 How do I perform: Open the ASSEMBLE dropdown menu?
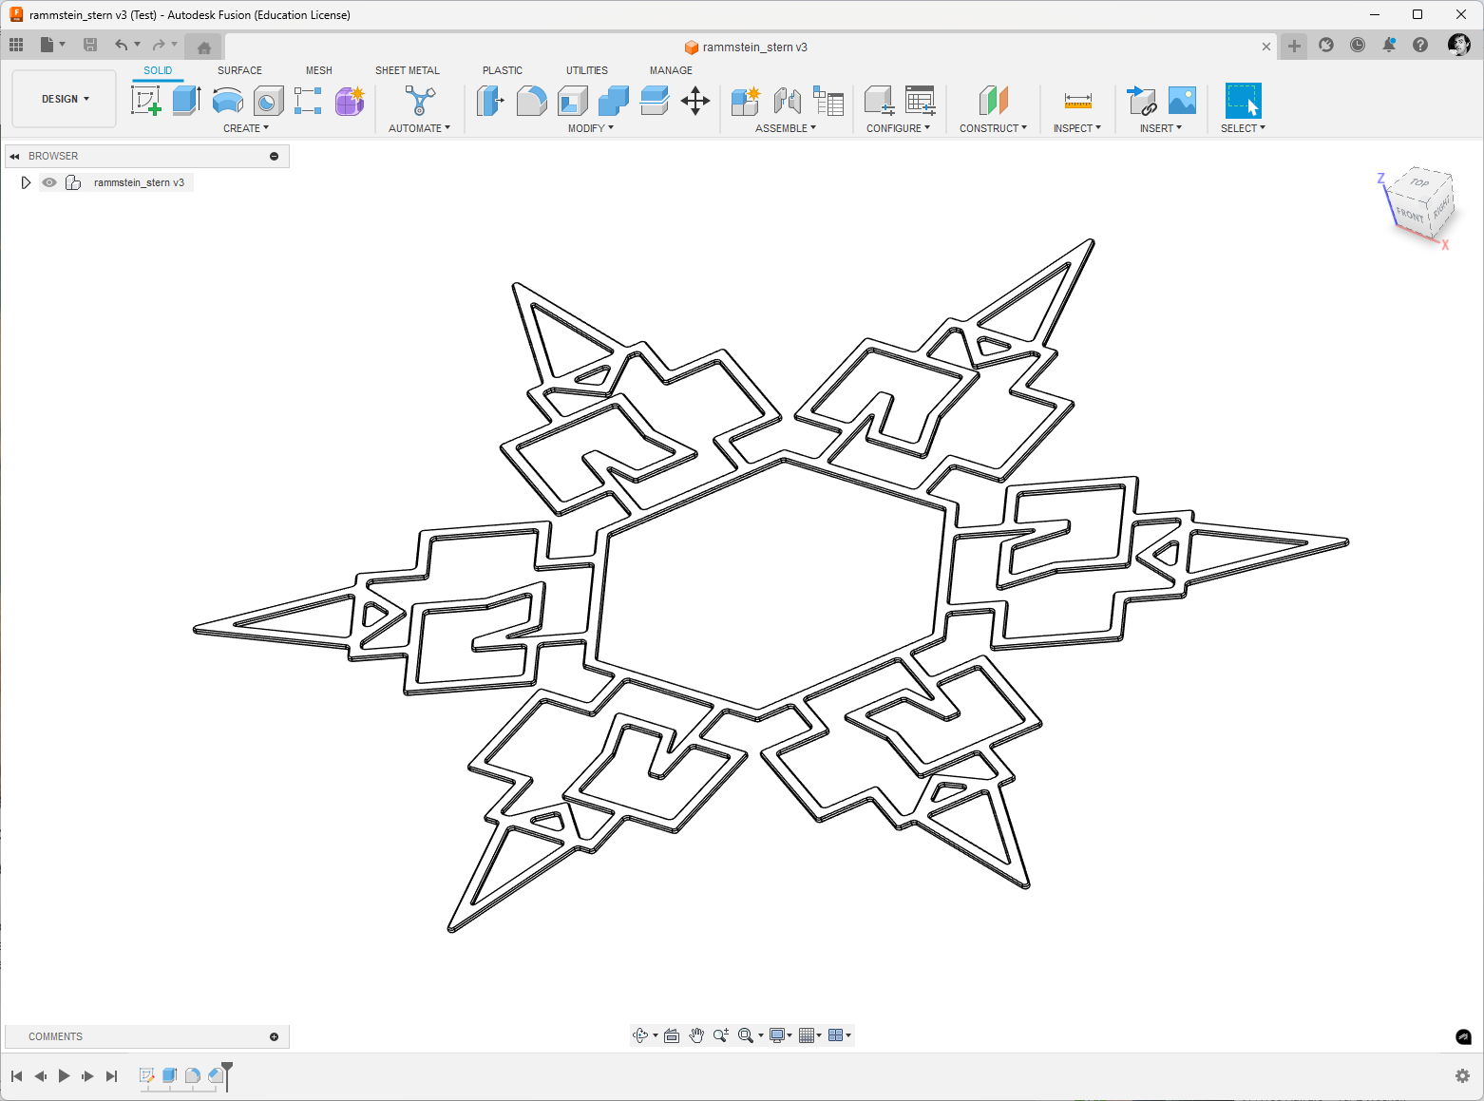[x=786, y=128]
